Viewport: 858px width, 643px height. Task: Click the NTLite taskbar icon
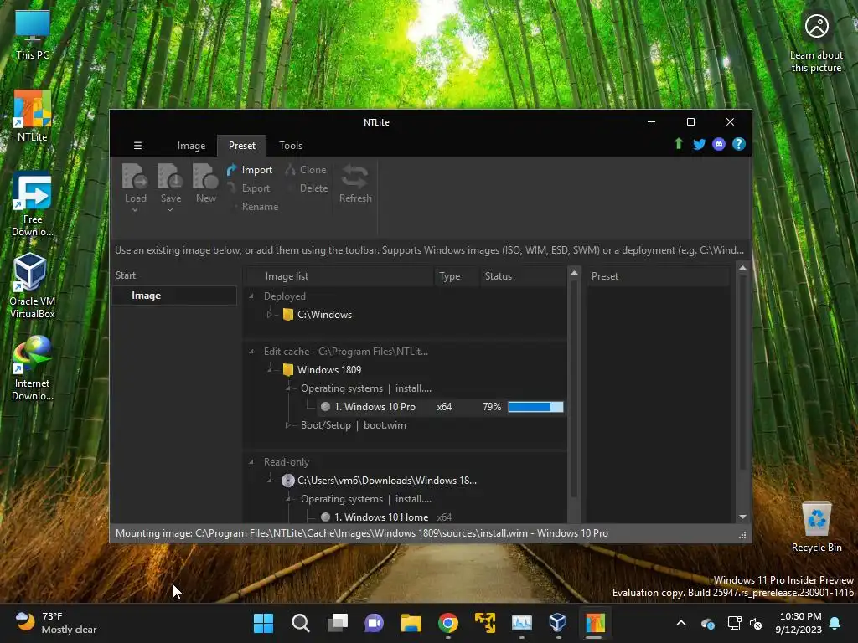click(x=595, y=623)
